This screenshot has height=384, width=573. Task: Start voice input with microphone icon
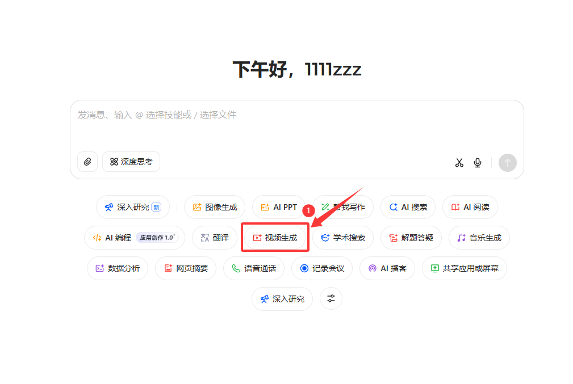[478, 163]
